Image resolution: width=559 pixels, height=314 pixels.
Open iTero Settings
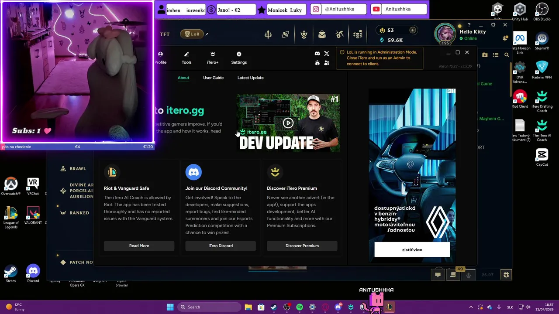pyautogui.click(x=239, y=58)
